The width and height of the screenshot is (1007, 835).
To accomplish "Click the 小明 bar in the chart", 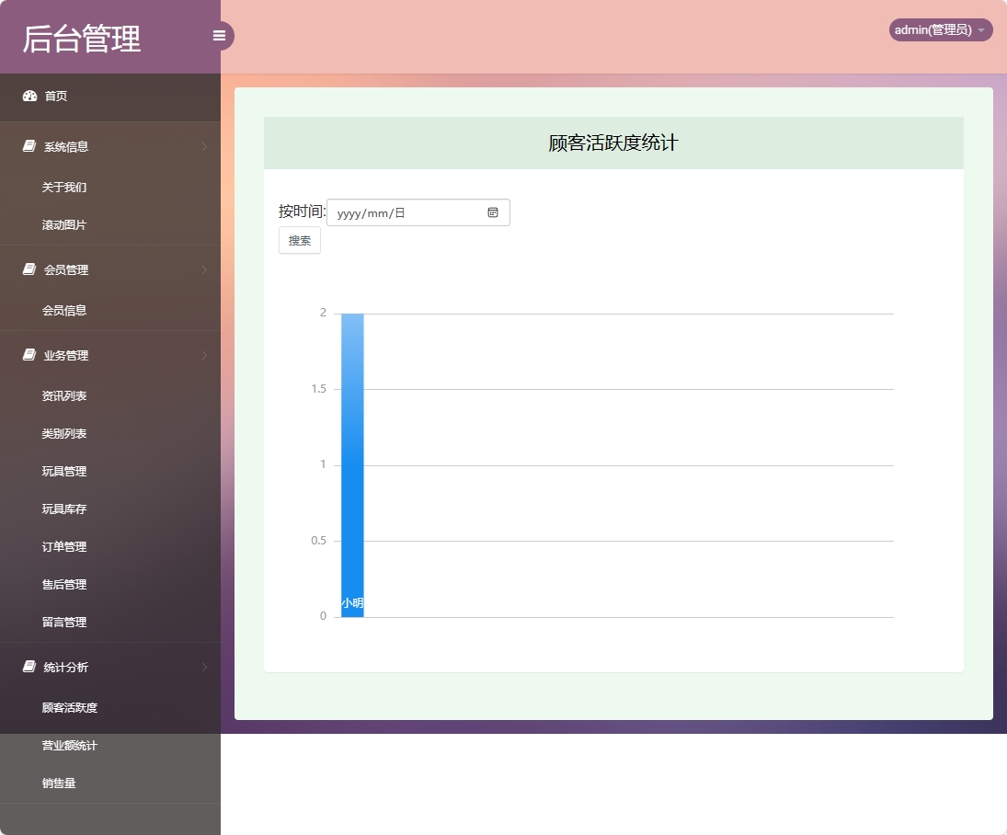I will (353, 460).
